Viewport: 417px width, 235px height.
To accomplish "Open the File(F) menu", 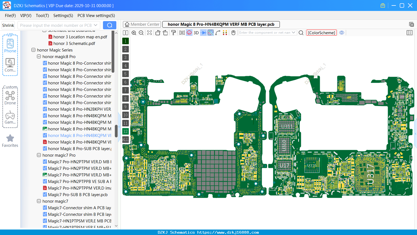I will coord(10,16).
